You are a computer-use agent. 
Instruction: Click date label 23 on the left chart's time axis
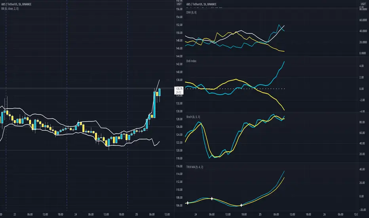tap(15, 214)
